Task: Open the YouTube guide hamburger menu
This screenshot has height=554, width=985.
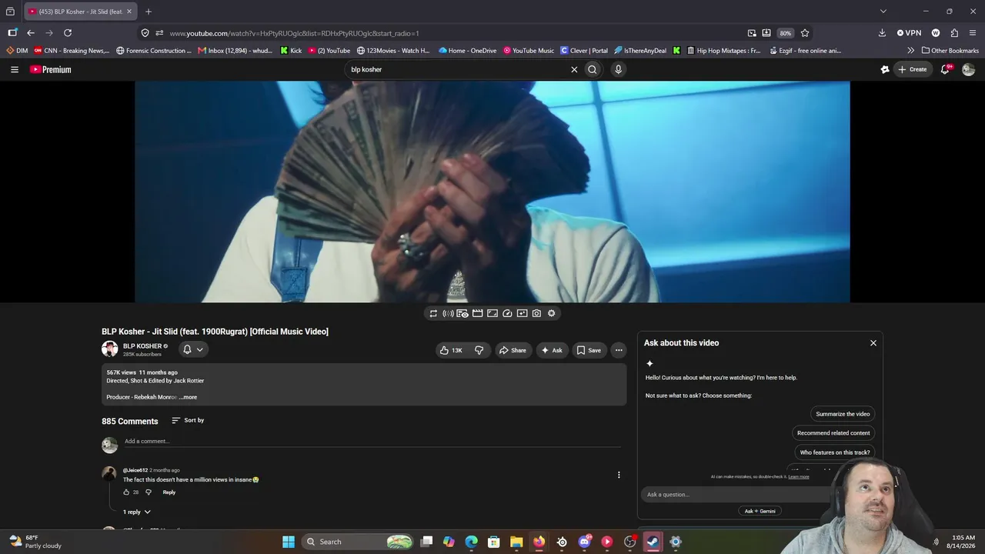Action: [x=14, y=69]
